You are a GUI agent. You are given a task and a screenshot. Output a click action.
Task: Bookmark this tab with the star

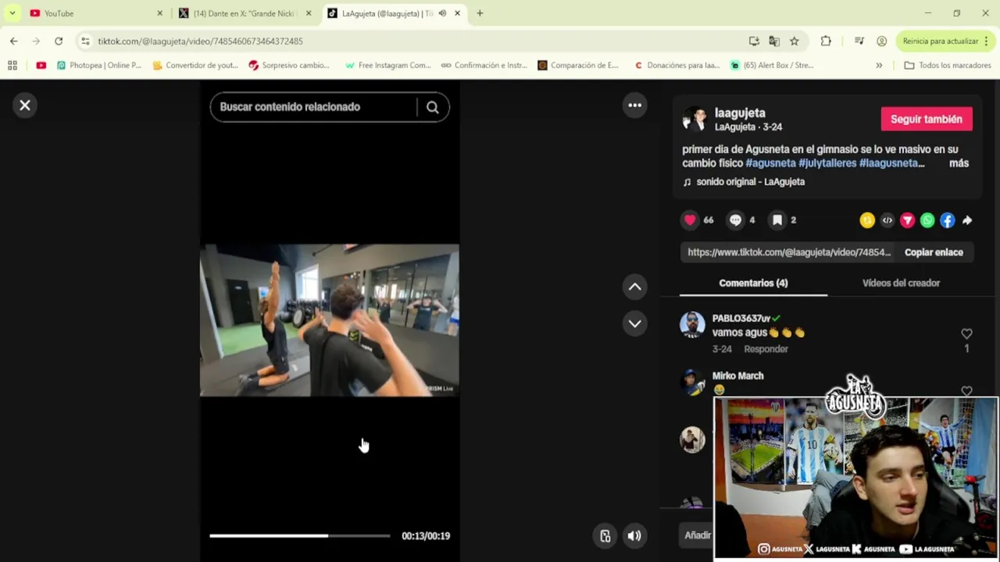[795, 41]
